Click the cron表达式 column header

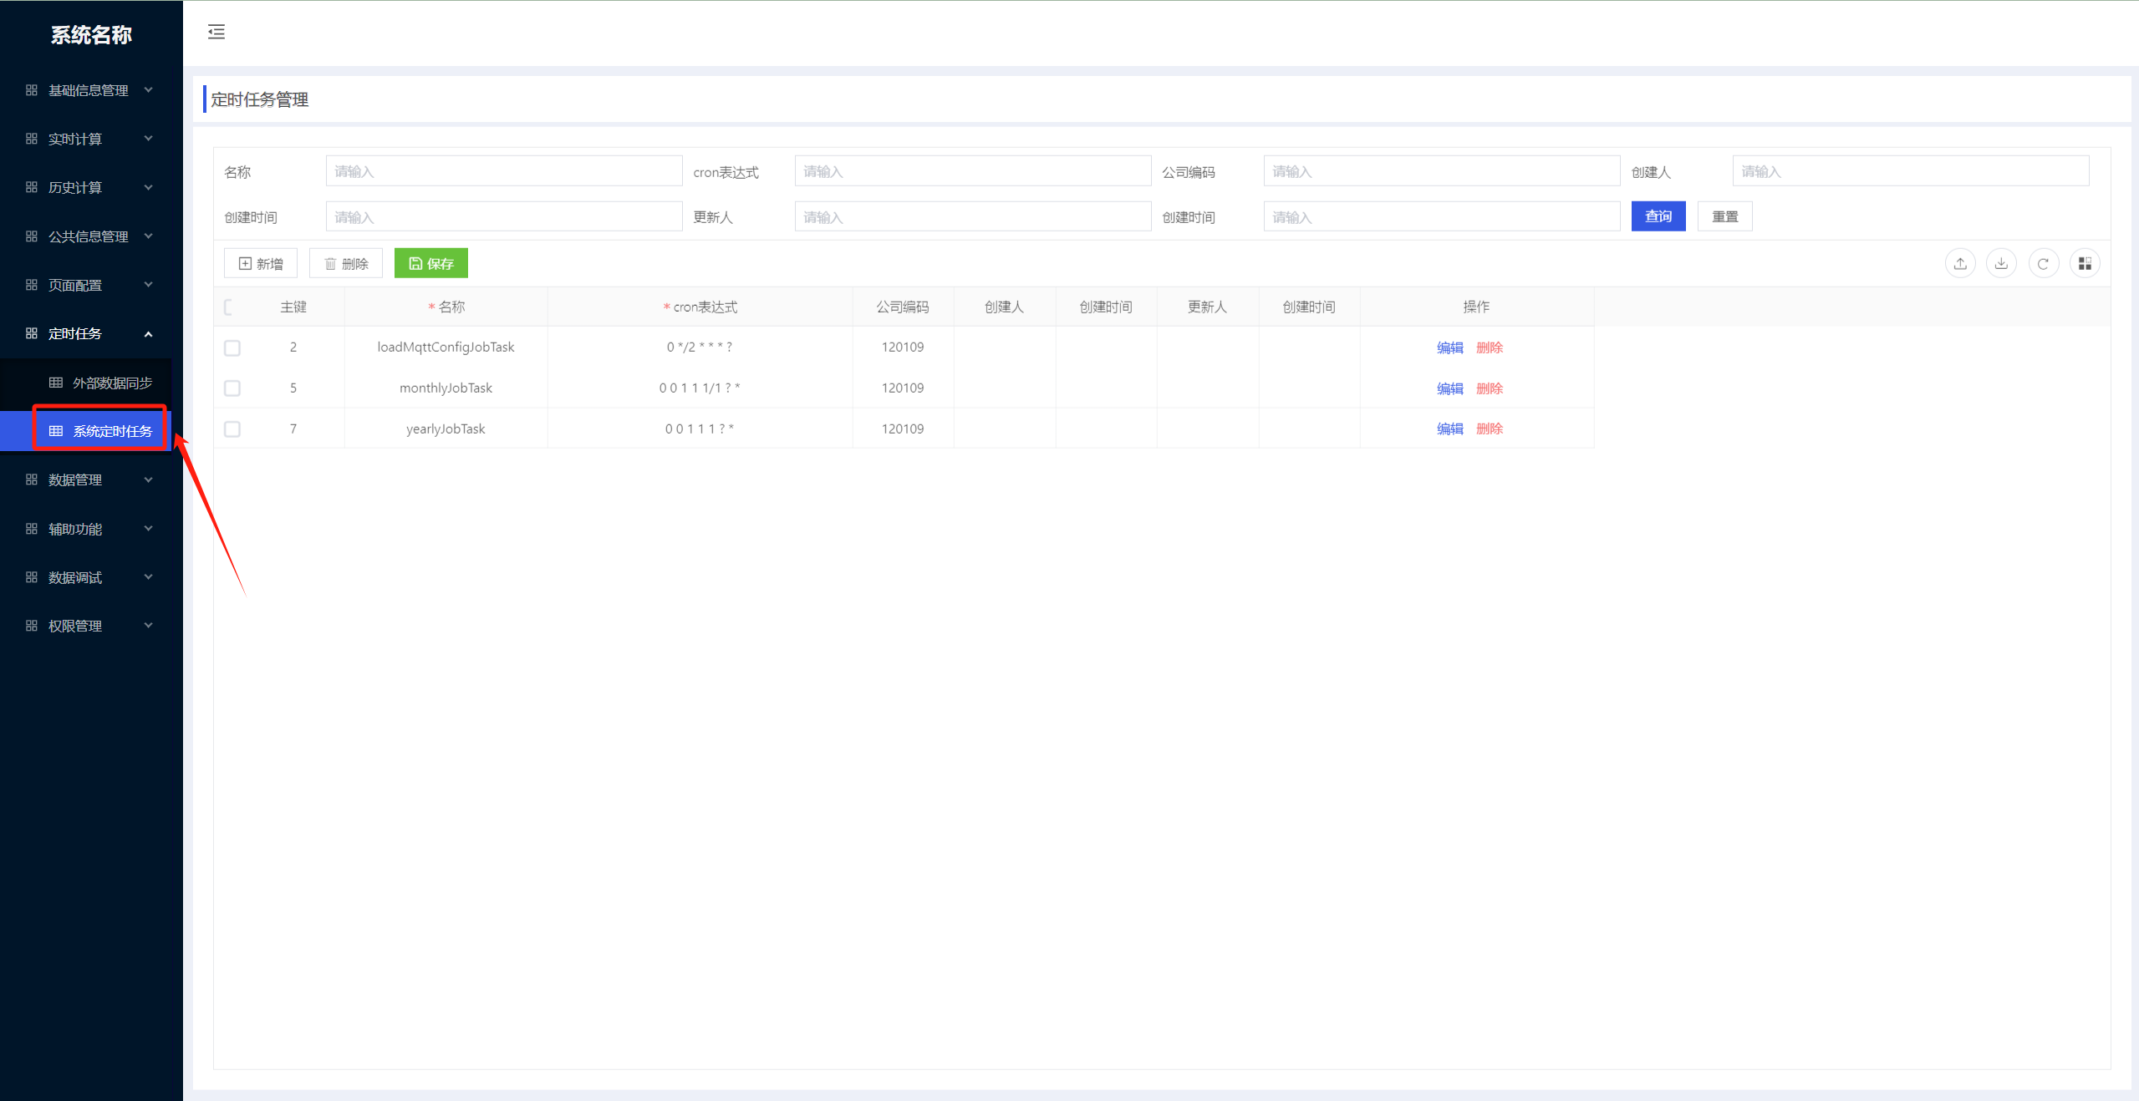[x=700, y=307]
